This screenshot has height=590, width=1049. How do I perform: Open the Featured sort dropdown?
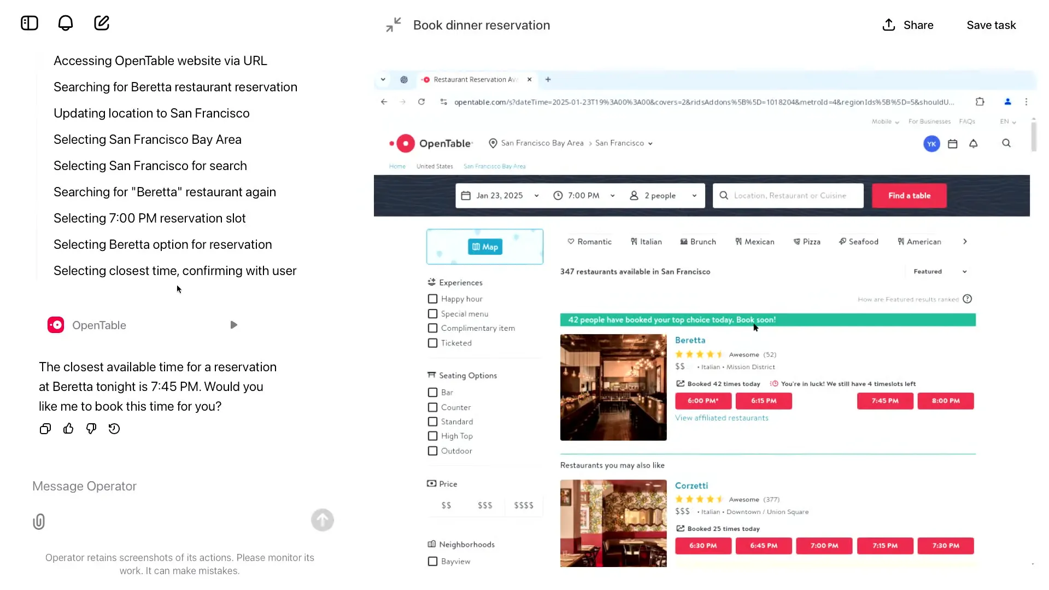pos(940,272)
